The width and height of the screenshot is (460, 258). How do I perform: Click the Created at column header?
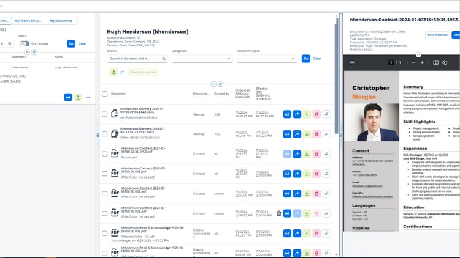[x=242, y=94]
